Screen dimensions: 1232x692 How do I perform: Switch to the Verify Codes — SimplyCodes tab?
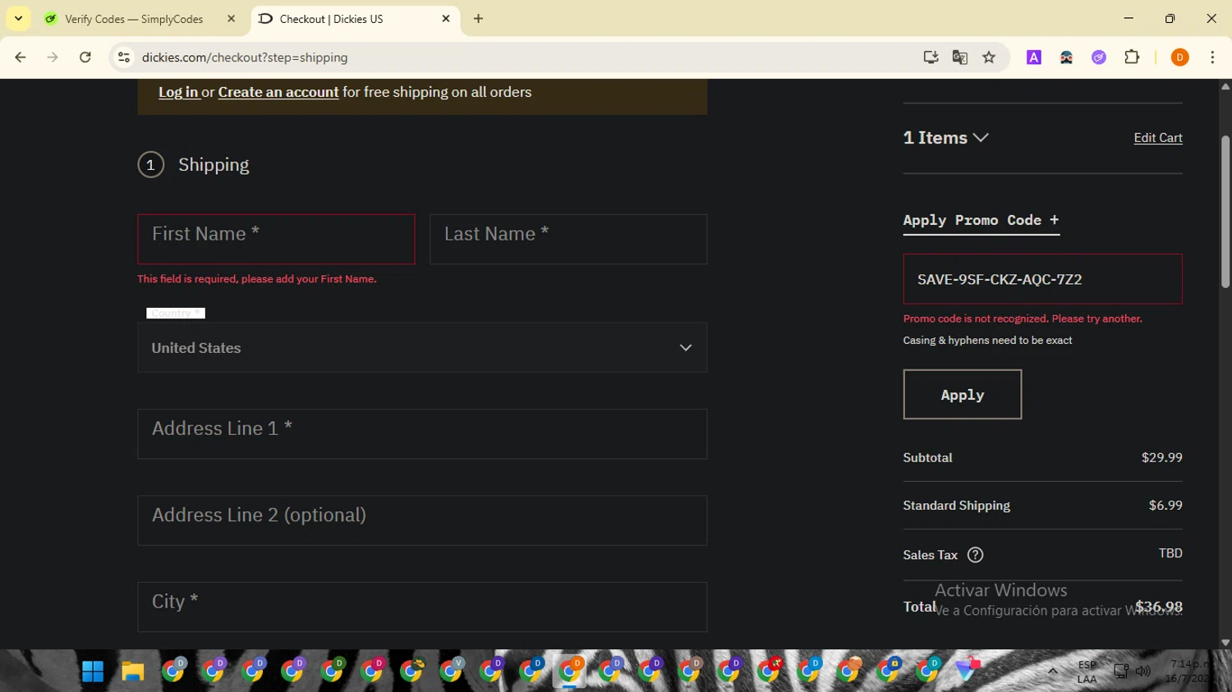(141, 18)
